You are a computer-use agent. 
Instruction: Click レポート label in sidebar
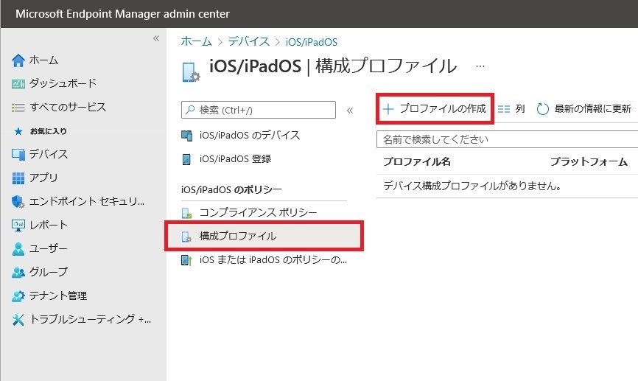pos(49,225)
